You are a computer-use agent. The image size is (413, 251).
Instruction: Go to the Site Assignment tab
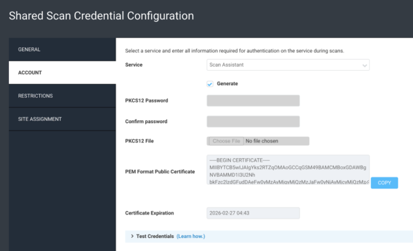pyautogui.click(x=62, y=119)
